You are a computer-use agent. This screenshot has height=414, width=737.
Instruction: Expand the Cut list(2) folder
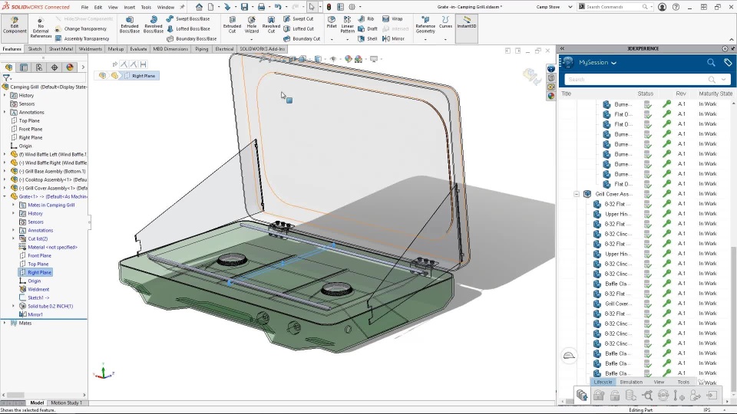[13, 239]
